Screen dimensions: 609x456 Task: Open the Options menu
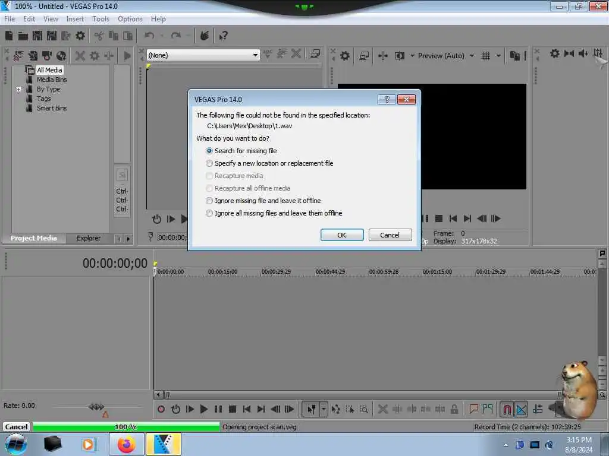click(x=130, y=19)
